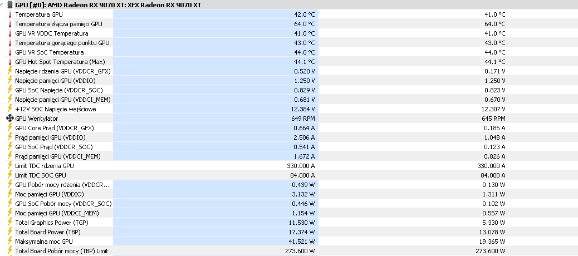The height and width of the screenshot is (256, 578).
Task: Click lightning icon beside Limit TDC rdzenia GPU
Action: click(x=9, y=166)
